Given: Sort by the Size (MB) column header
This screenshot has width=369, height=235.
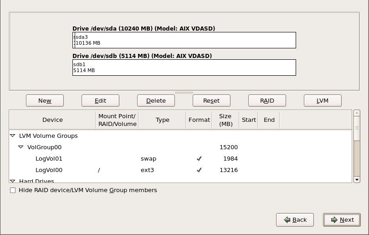Looking at the screenshot, I should point(225,120).
